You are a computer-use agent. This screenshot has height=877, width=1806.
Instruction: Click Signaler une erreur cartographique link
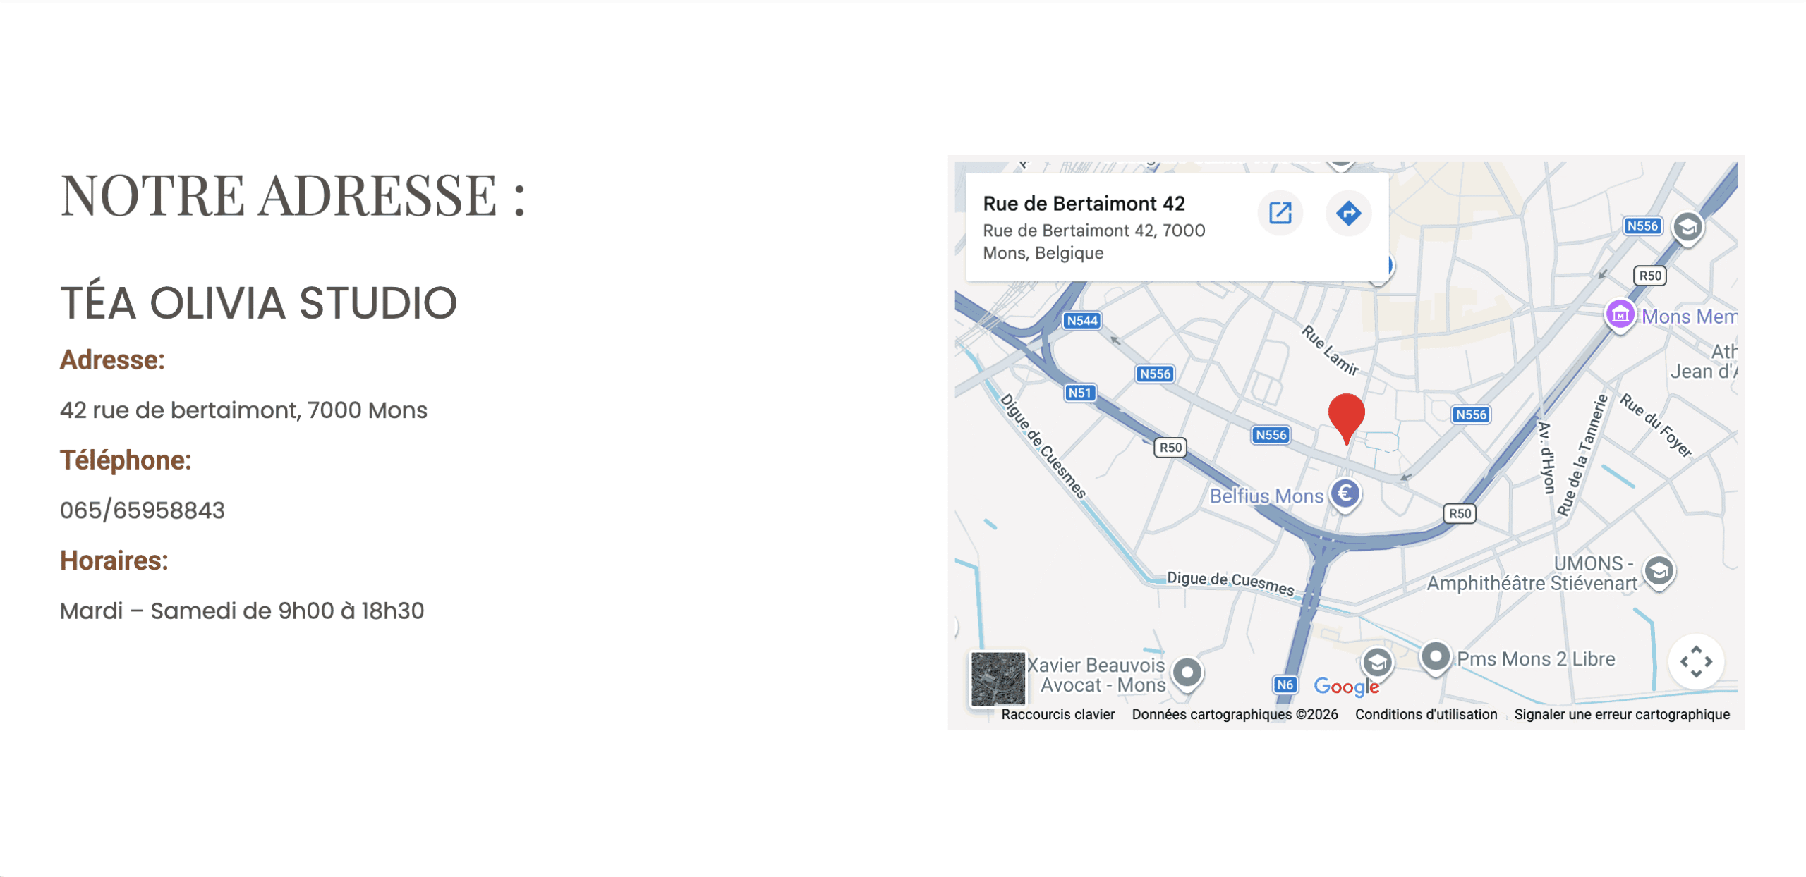[x=1621, y=714]
